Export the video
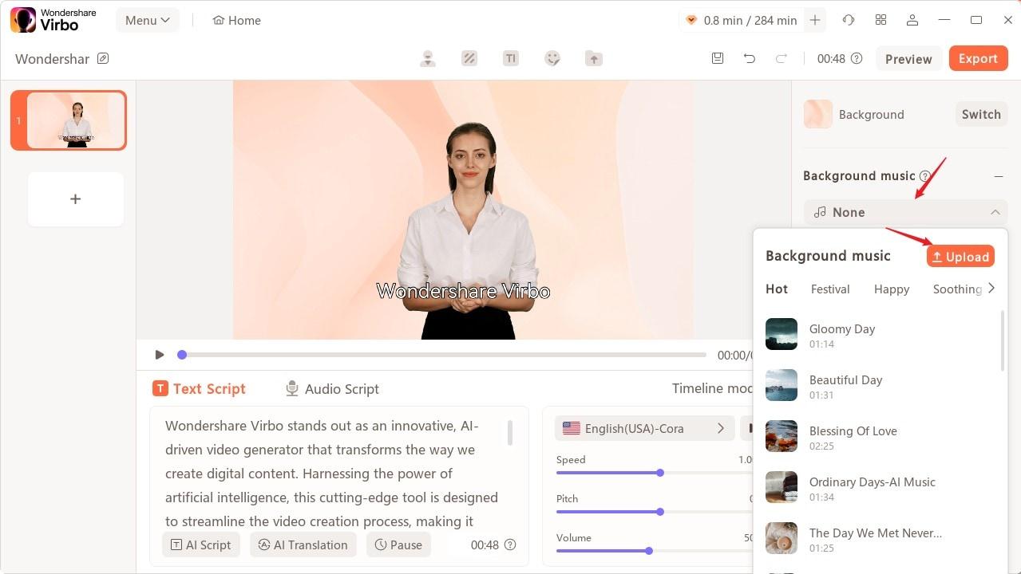1021x574 pixels. click(x=978, y=58)
